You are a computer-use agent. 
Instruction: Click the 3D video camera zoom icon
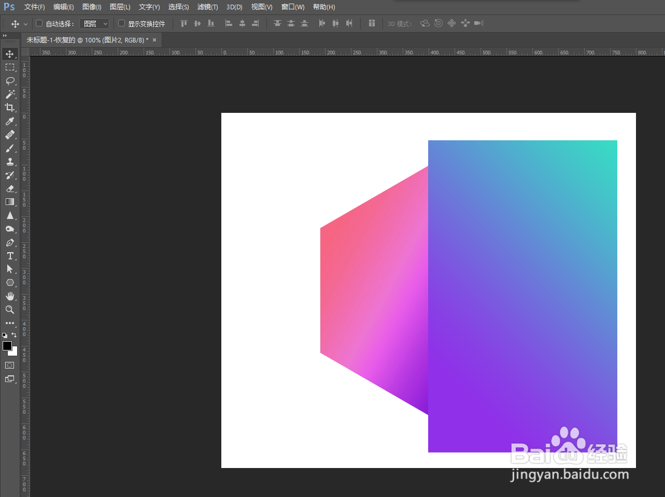tap(479, 23)
